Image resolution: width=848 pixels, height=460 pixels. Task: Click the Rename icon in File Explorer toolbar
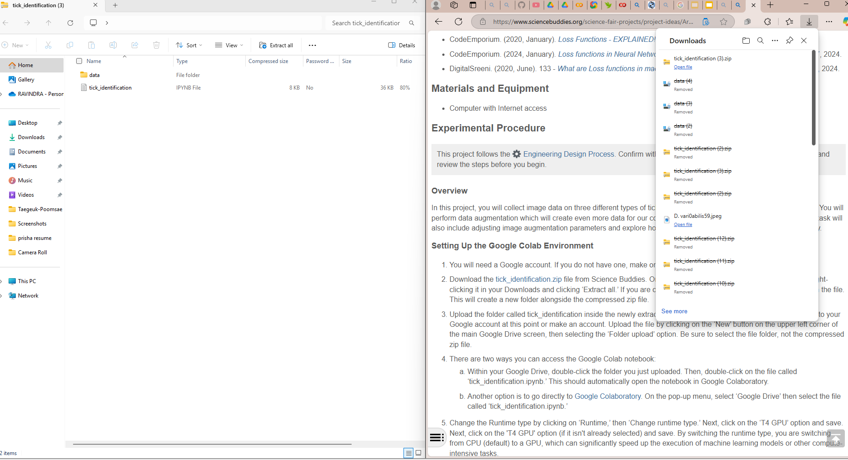[x=113, y=45]
